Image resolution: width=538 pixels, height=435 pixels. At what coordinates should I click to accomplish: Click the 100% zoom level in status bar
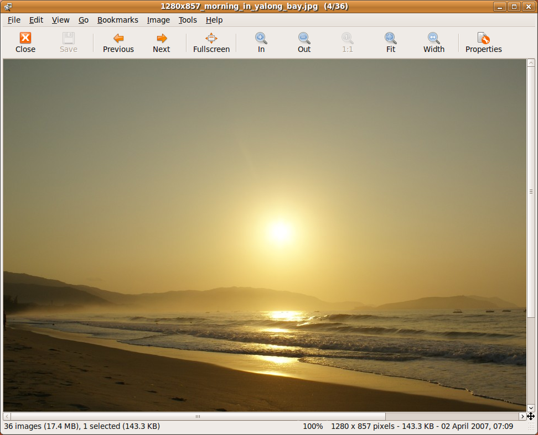point(313,427)
